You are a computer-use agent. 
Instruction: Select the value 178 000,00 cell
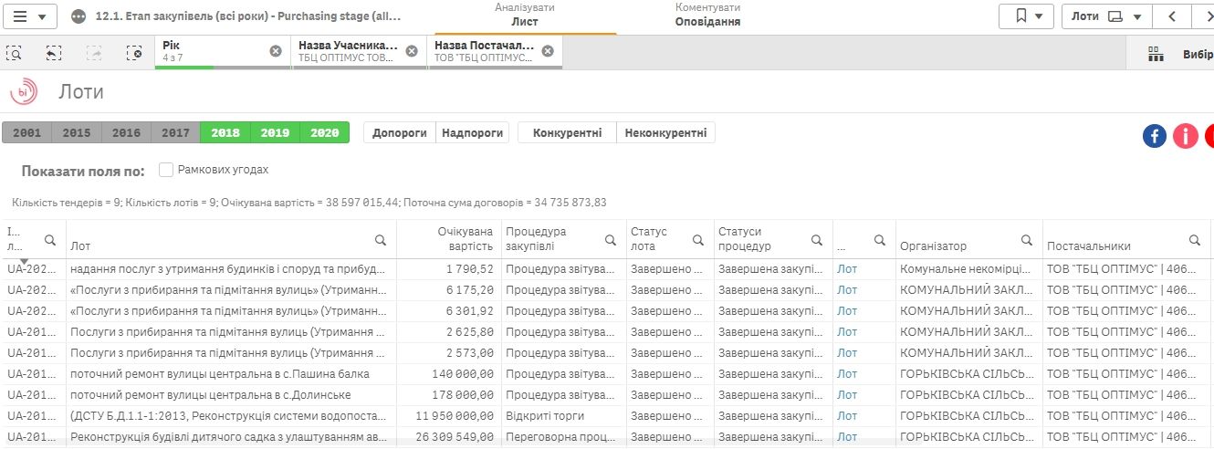pyautogui.click(x=449, y=395)
